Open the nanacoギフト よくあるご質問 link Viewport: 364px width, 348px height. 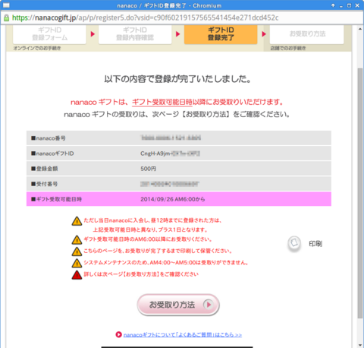click(183, 335)
